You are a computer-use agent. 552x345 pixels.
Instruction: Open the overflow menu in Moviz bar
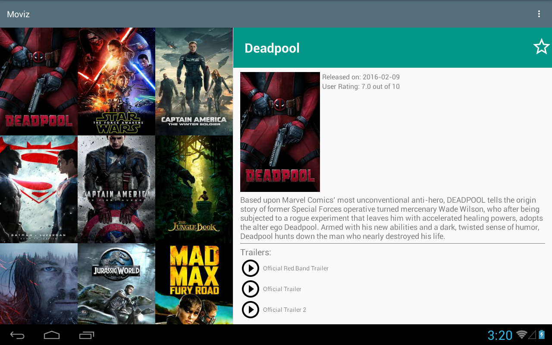(539, 14)
